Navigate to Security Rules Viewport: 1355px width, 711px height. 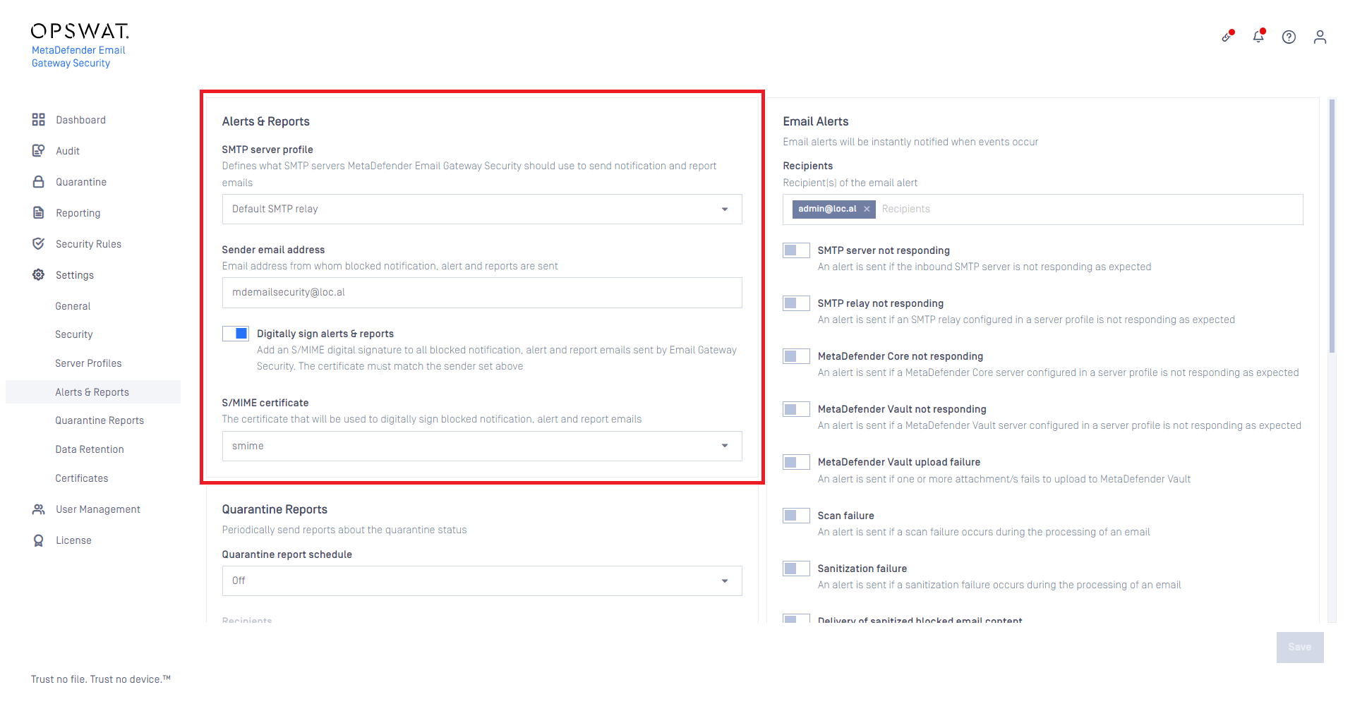point(88,244)
